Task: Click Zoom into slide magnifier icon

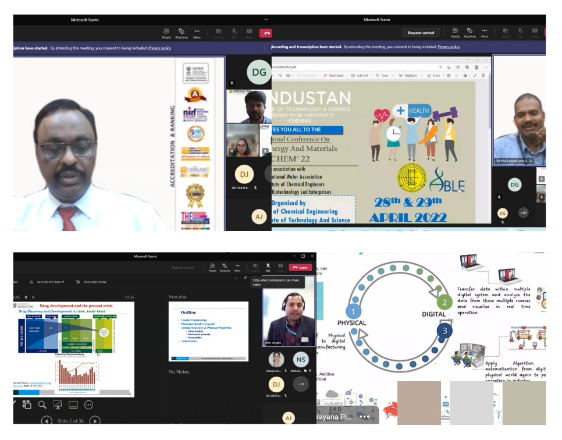Action: point(42,404)
